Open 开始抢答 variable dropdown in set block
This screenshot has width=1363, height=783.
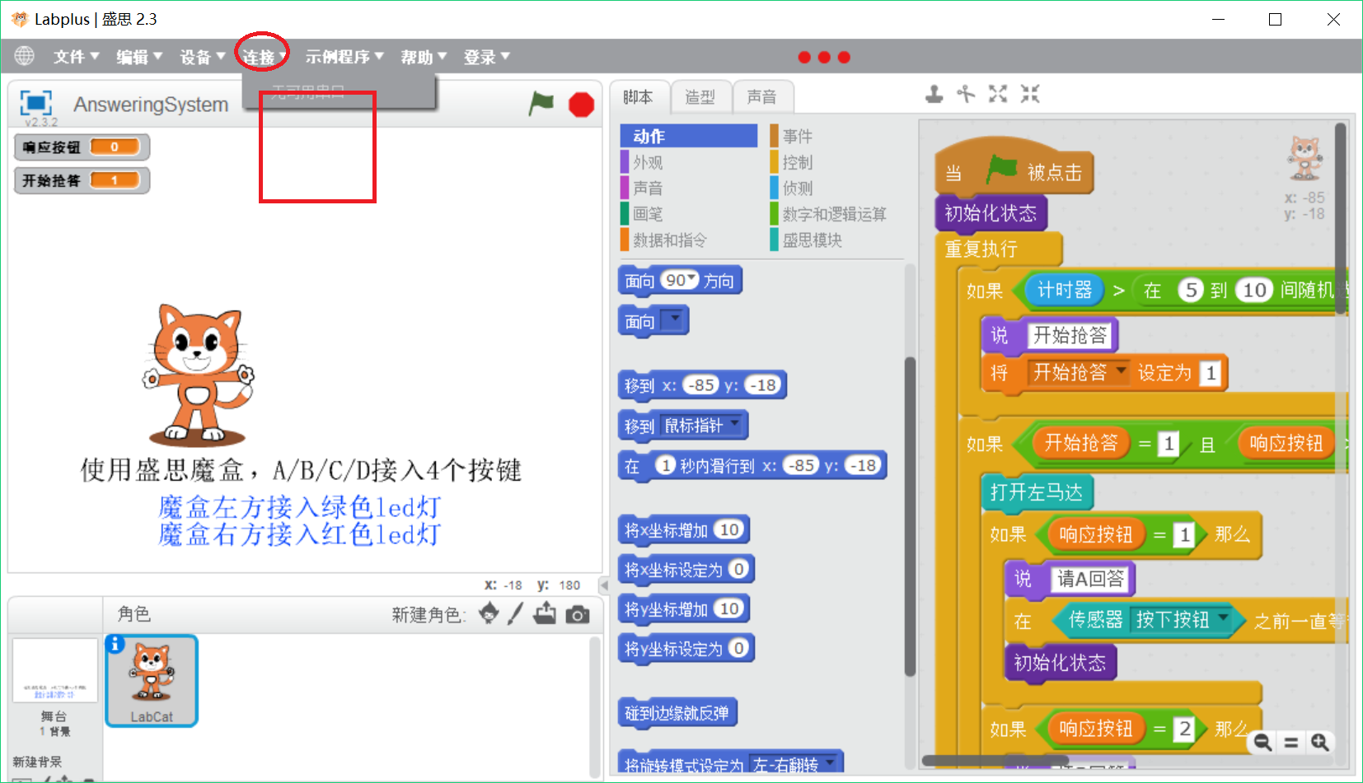click(x=1121, y=371)
